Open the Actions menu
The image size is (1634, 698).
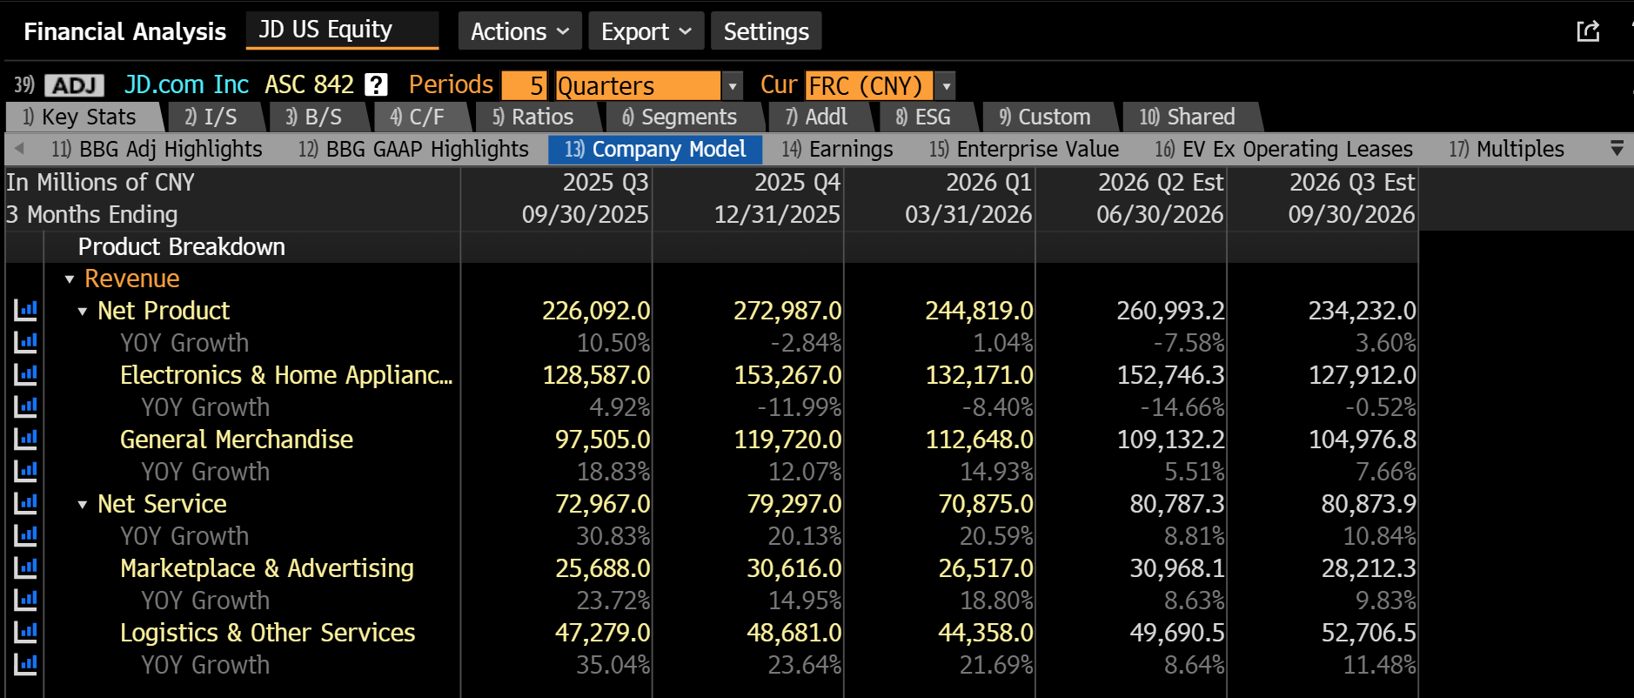(520, 31)
